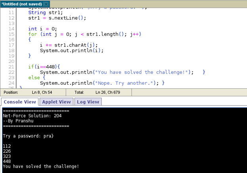Place cursor on the "int i = 0;" line
247x173 pixels.
[42, 29]
